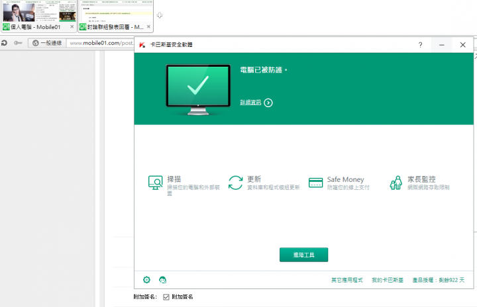This screenshot has height=307, width=477.
Task: Close the 討論群組發表回覆 tab
Action: (x=148, y=26)
